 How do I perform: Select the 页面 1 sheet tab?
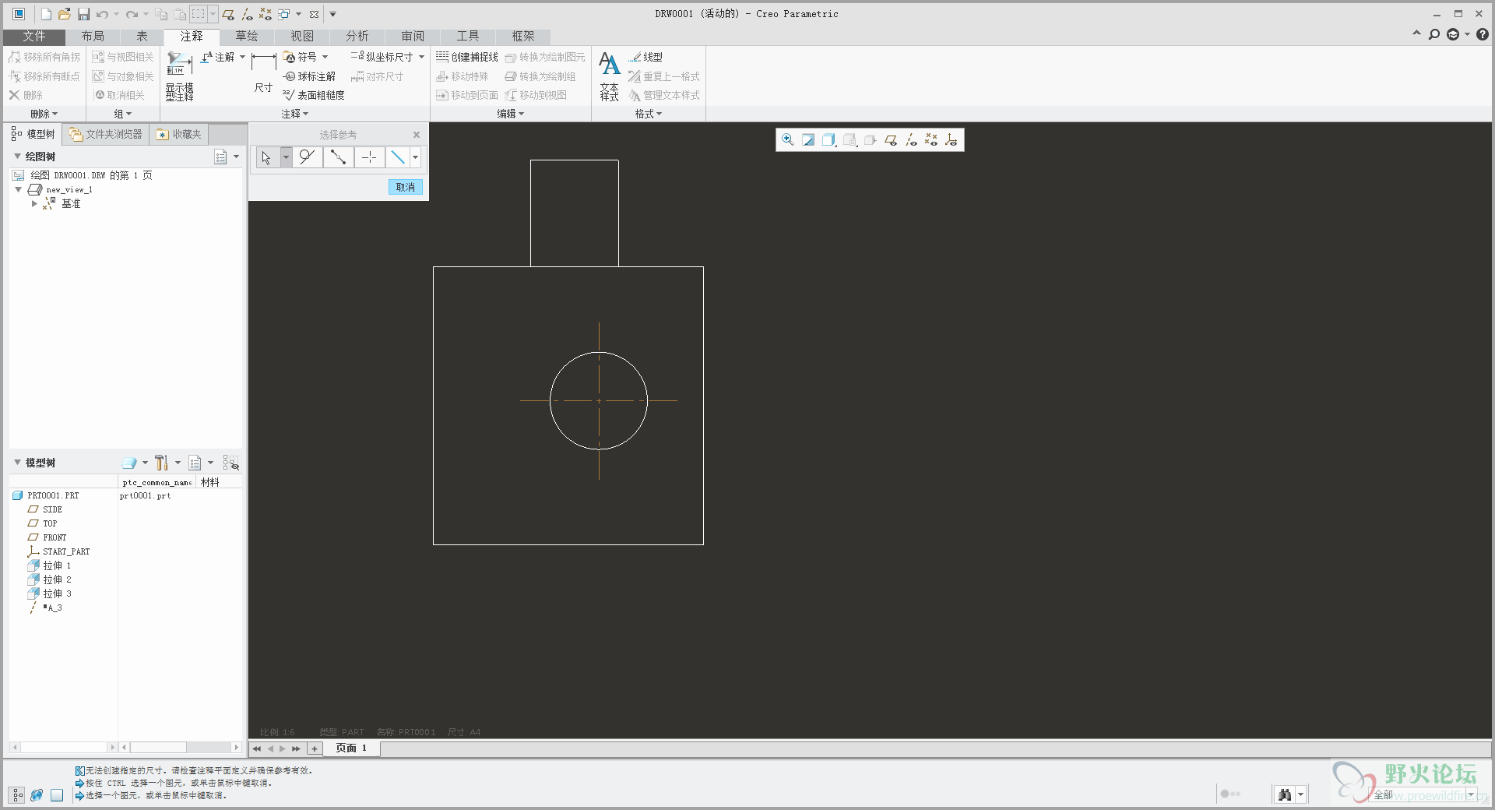coord(351,748)
